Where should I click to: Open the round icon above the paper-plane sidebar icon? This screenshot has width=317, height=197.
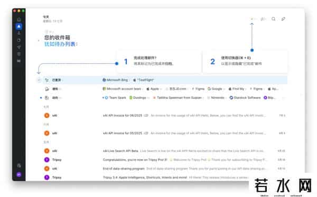click(x=19, y=41)
